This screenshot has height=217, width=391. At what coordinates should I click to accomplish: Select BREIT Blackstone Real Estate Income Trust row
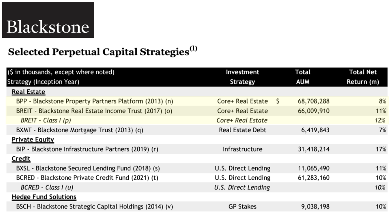click(197, 111)
